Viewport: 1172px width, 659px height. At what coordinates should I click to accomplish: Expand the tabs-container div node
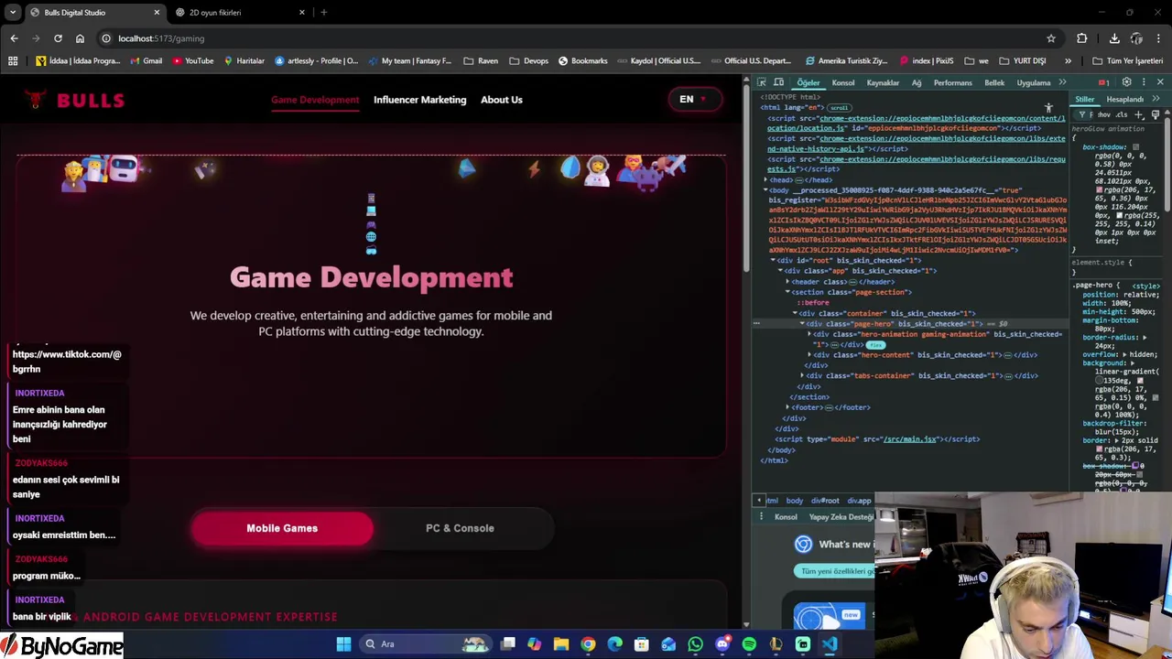coord(803,376)
